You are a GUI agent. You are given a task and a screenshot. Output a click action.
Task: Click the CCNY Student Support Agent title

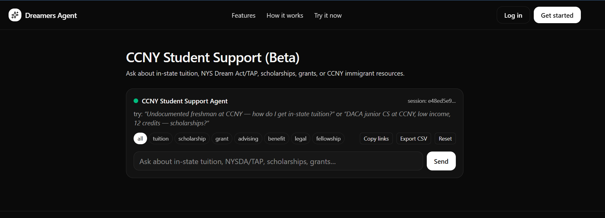pyautogui.click(x=185, y=101)
